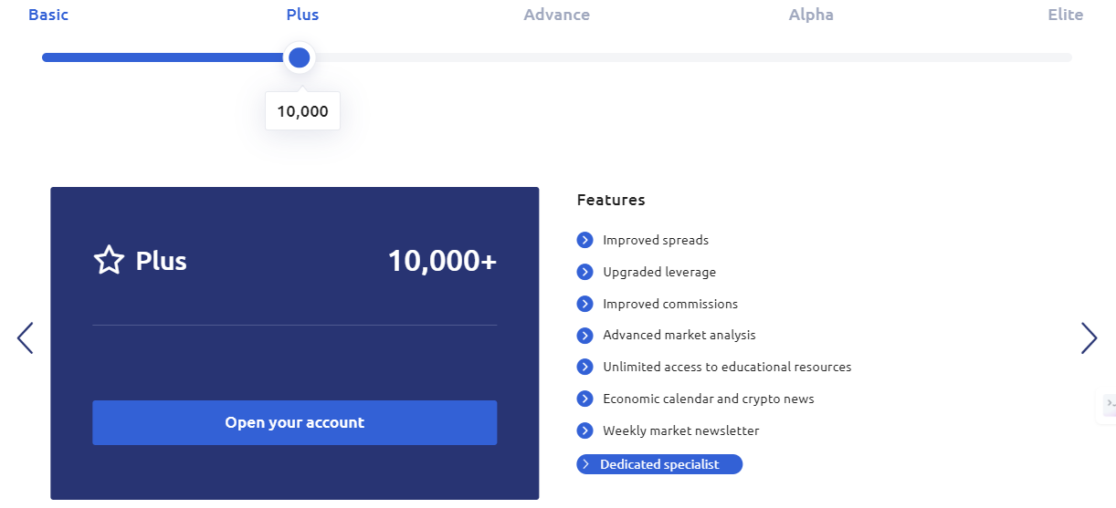Switch to the Advance tier
1116x508 pixels.
tap(556, 15)
